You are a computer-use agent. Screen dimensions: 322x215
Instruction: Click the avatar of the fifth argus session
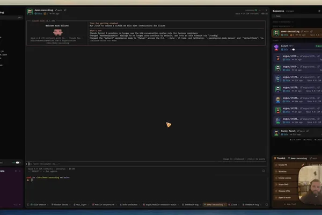278,100
